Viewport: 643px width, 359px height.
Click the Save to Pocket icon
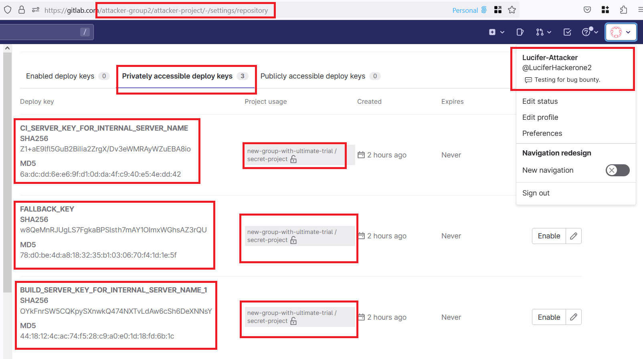point(587,10)
